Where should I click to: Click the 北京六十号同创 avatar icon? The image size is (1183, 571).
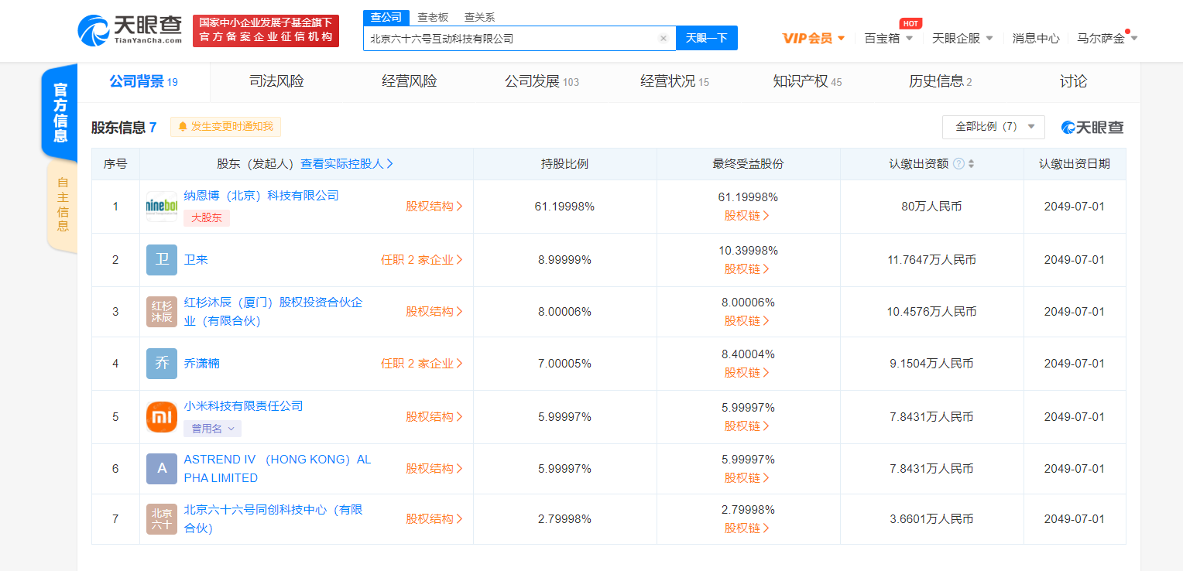(161, 518)
